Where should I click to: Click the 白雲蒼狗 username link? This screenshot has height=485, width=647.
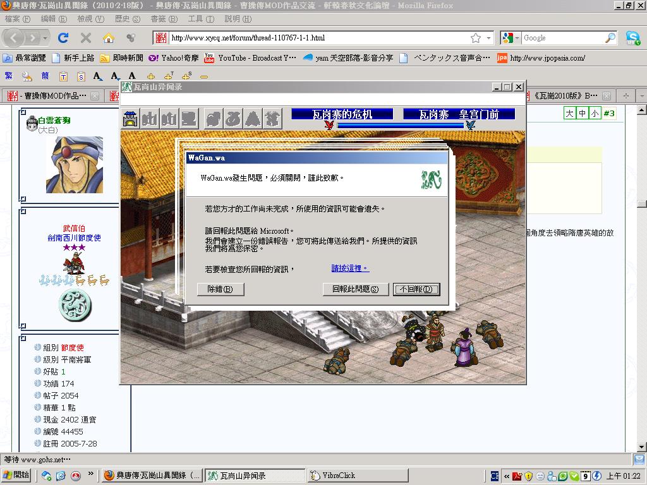coord(54,121)
